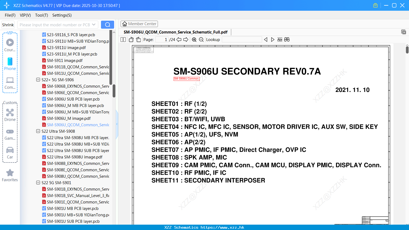Click the gift box icon in title bar
This screenshot has width=409, height=230.
point(375,5)
